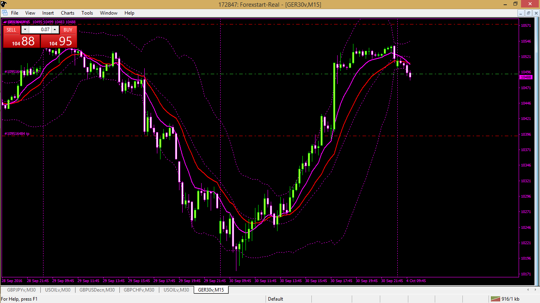Image resolution: width=540 pixels, height=303 pixels.
Task: Close the inner chart window
Action: (x=535, y=13)
